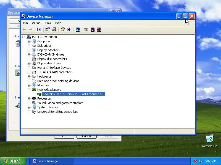Select the Floppy disk controllers label

click(52, 59)
